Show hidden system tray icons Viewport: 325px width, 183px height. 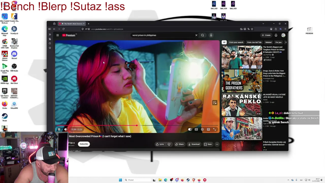[x=288, y=180]
